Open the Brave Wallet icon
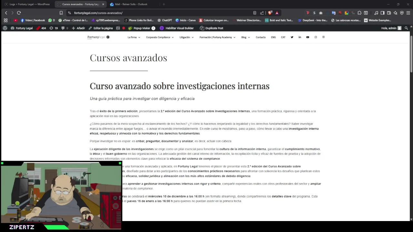The height and width of the screenshot is (232, 413). [x=389, y=13]
